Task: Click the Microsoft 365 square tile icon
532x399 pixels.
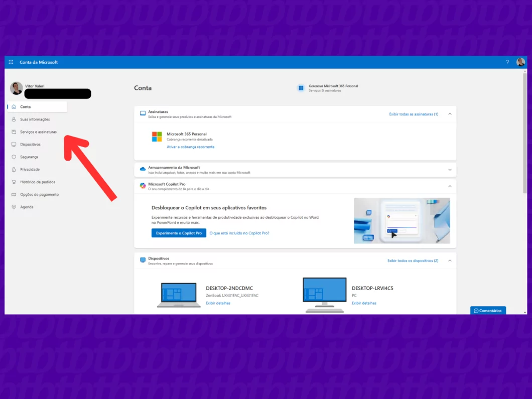Action: (301, 88)
